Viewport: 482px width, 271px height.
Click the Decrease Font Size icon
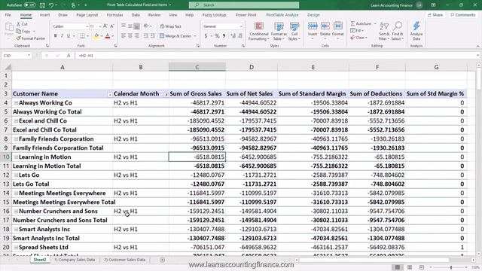tap(112, 26)
